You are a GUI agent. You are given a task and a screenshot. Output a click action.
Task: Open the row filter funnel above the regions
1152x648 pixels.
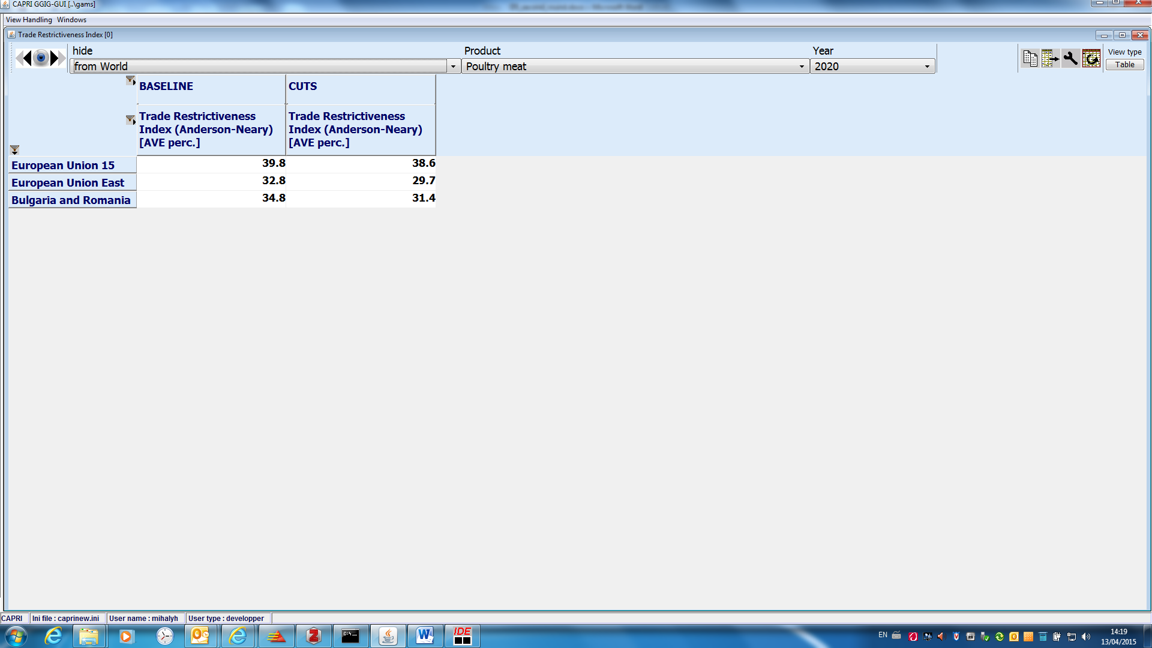click(14, 149)
